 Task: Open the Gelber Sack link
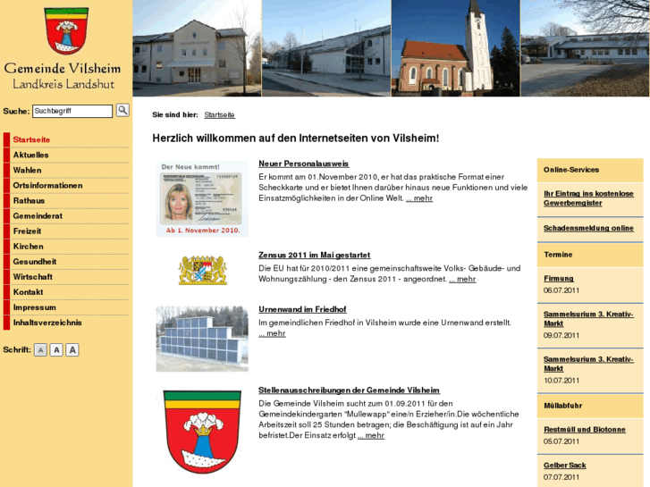tap(564, 465)
